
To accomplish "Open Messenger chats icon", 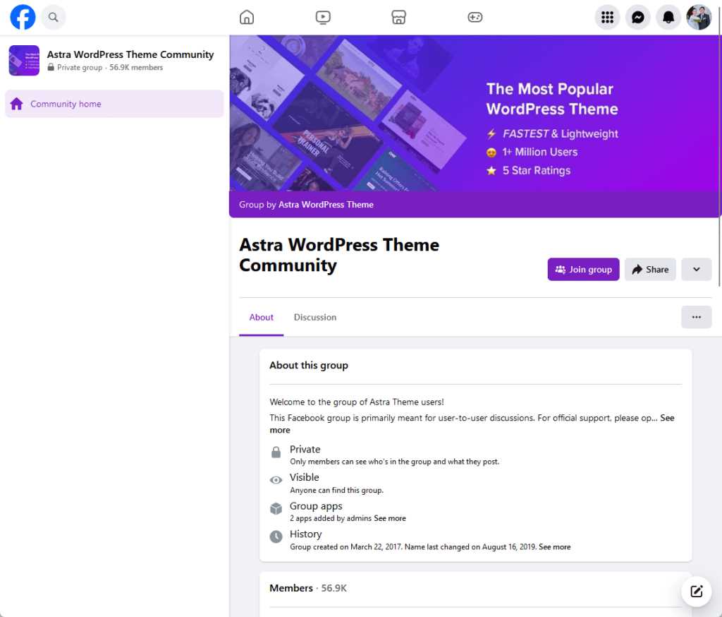I will coord(637,17).
